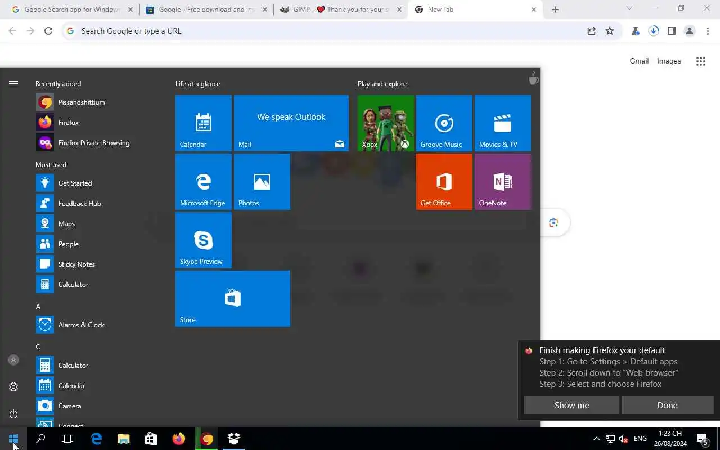
Task: Switch the ENG input language
Action: tap(640, 439)
